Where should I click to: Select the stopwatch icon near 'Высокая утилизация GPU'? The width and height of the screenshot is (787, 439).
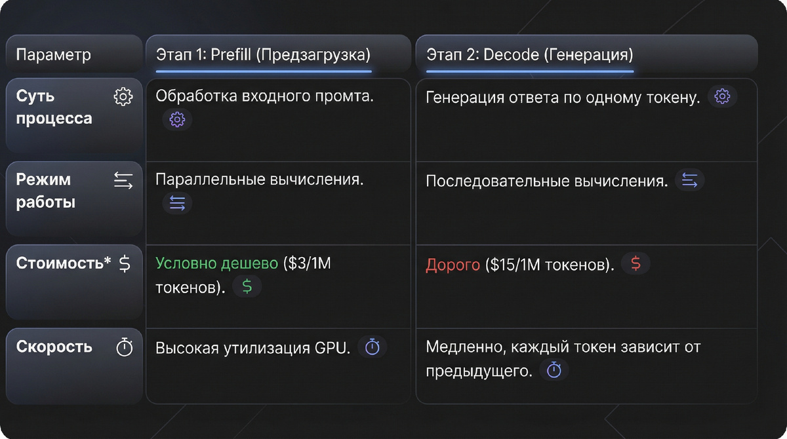point(373,347)
